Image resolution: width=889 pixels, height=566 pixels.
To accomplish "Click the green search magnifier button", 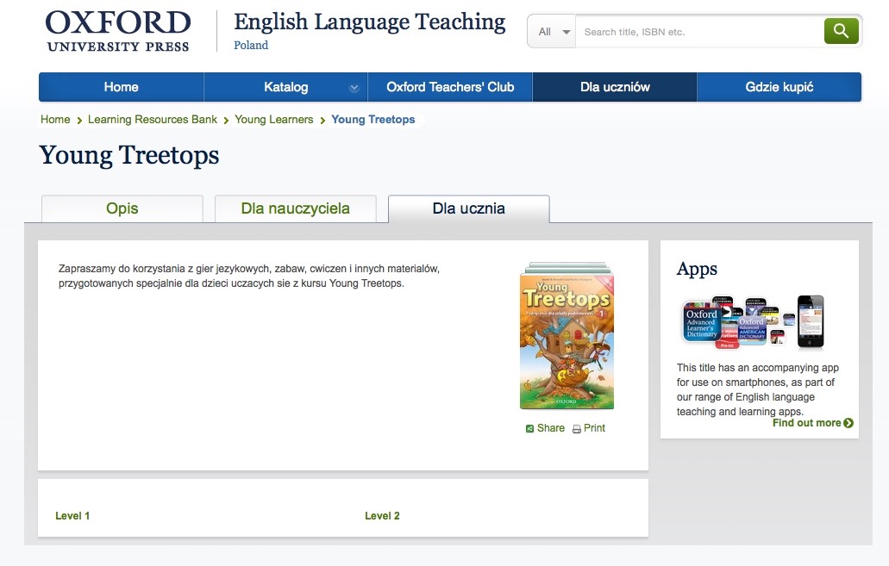I will pyautogui.click(x=841, y=31).
